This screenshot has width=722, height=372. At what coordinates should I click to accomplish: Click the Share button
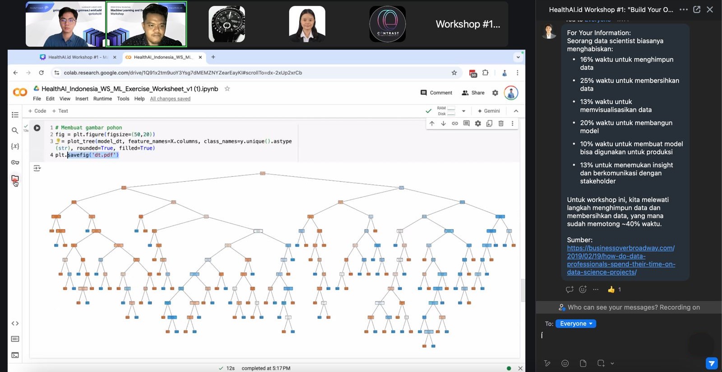(473, 93)
